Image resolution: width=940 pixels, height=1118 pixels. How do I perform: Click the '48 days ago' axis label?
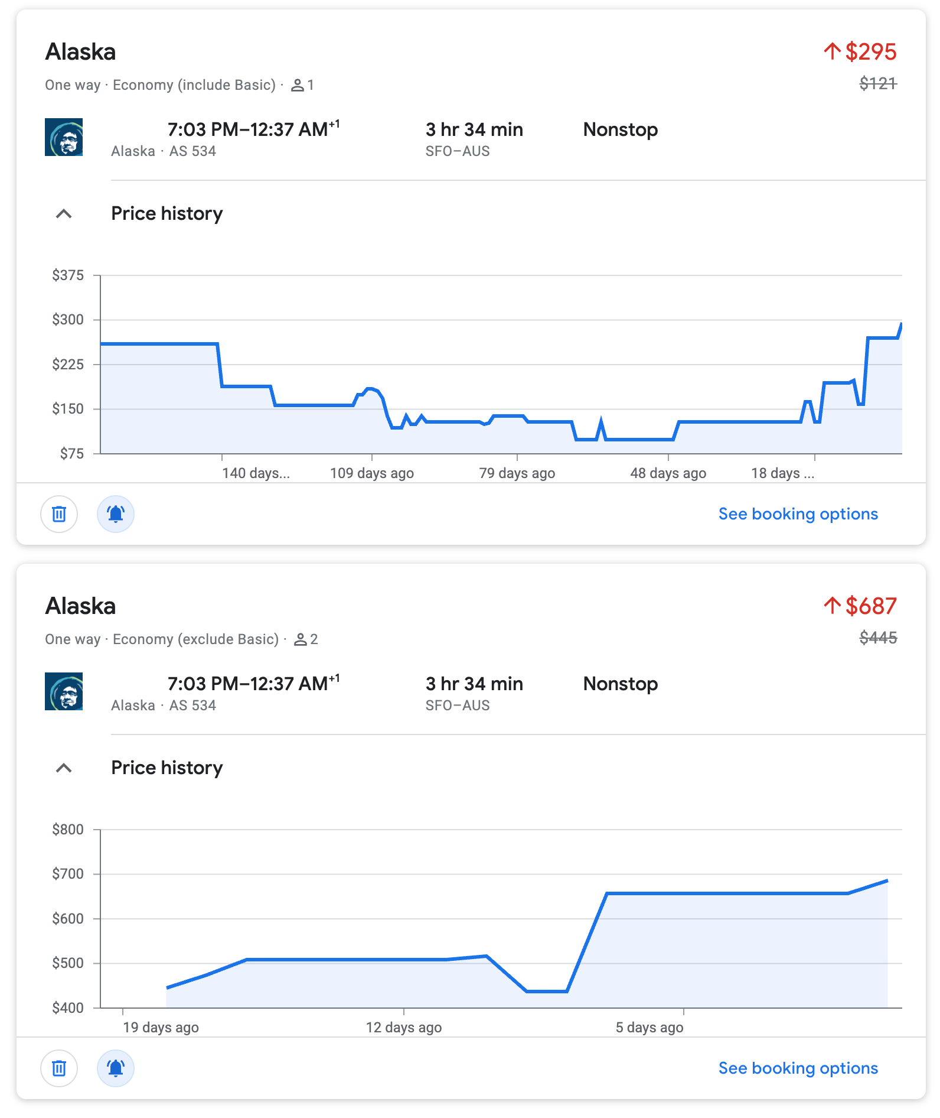pyautogui.click(x=668, y=473)
